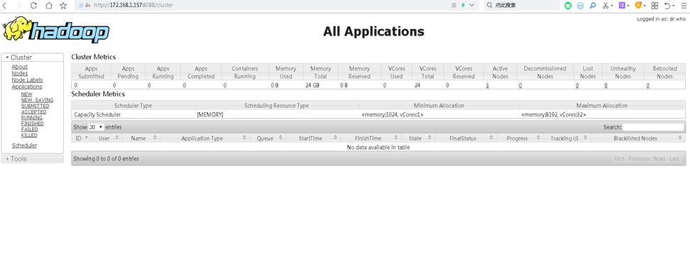Open the address bar history chevron
The width and height of the screenshot is (690, 264).
(472, 5)
